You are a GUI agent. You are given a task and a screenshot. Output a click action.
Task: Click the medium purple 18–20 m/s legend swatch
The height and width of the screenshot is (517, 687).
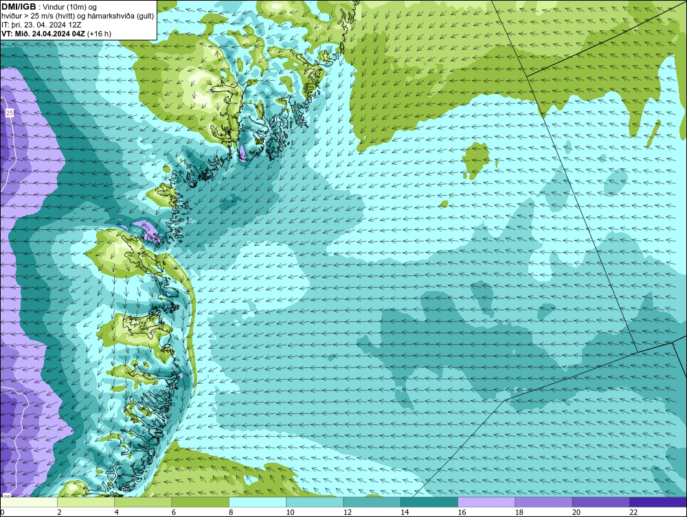click(x=543, y=502)
